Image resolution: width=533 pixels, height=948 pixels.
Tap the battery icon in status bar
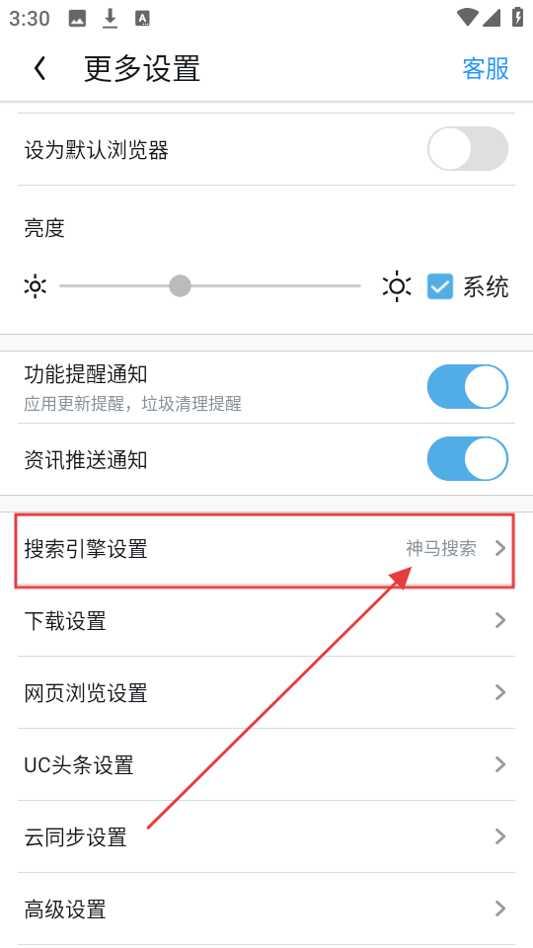click(518, 17)
